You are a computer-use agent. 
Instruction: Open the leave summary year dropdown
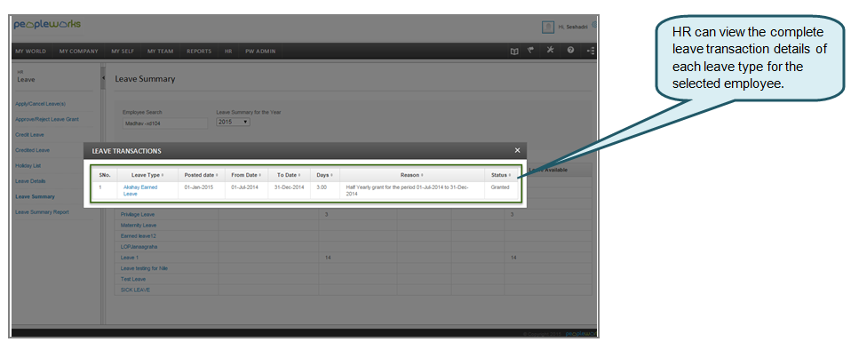(234, 123)
